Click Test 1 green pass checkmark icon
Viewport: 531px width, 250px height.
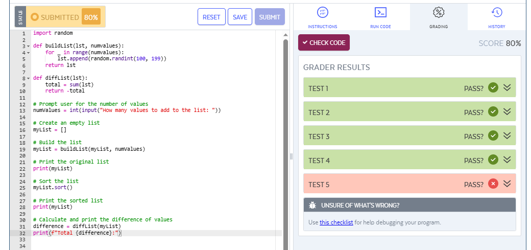[493, 88]
